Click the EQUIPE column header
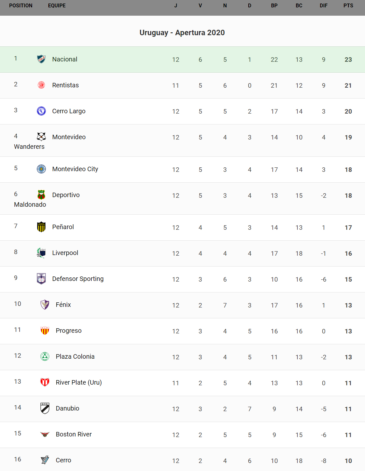Image resolution: width=365 pixels, height=471 pixels. (57, 6)
